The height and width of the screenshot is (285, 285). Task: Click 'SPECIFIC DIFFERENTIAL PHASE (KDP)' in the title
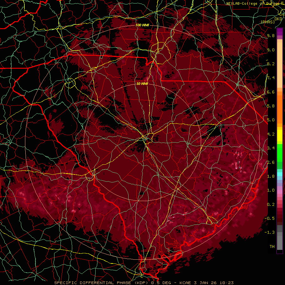[101, 283]
